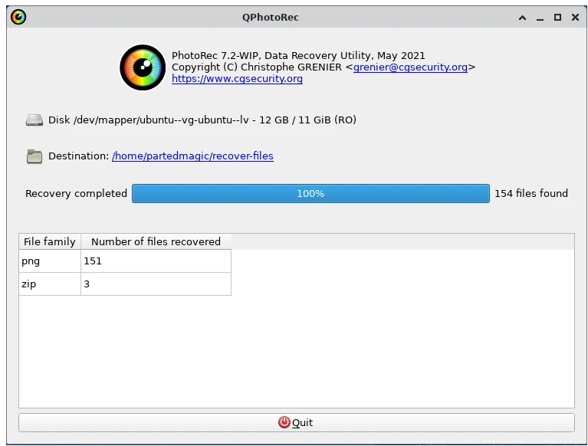Sort by File family column header
The image size is (588, 446).
point(50,241)
